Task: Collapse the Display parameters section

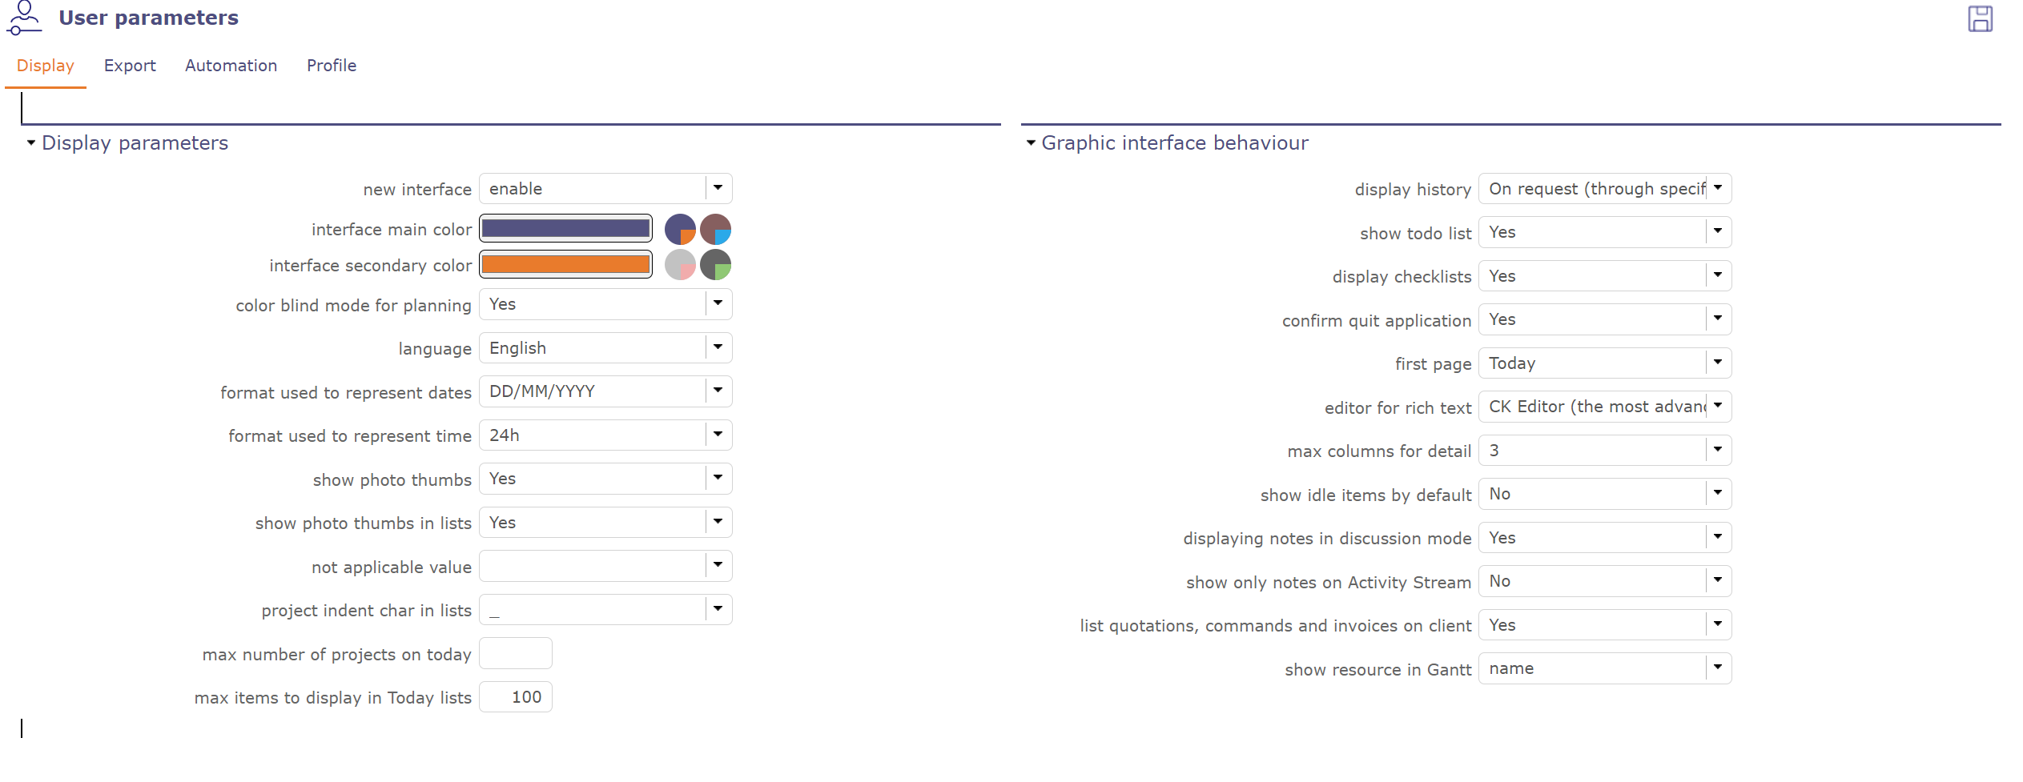Action: click(x=30, y=142)
